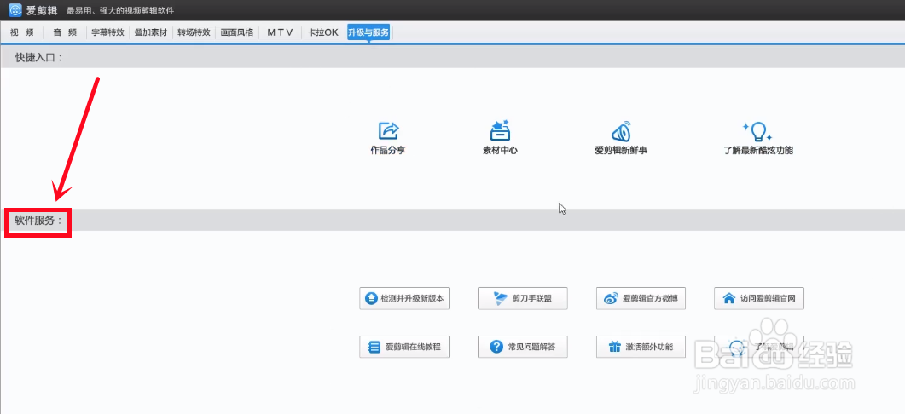Image resolution: width=905 pixels, height=414 pixels.
Task: Click 检测并升级新版本 update button
Action: 404,299
